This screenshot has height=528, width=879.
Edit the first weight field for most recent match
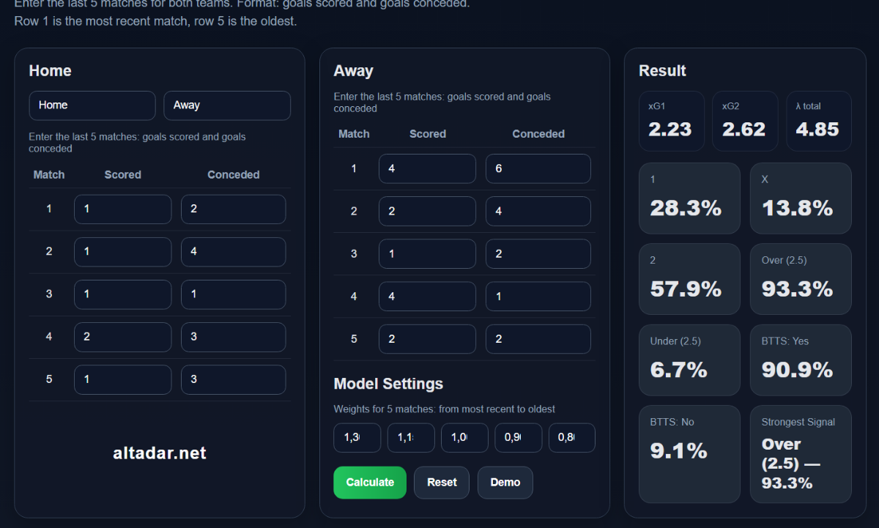point(357,438)
